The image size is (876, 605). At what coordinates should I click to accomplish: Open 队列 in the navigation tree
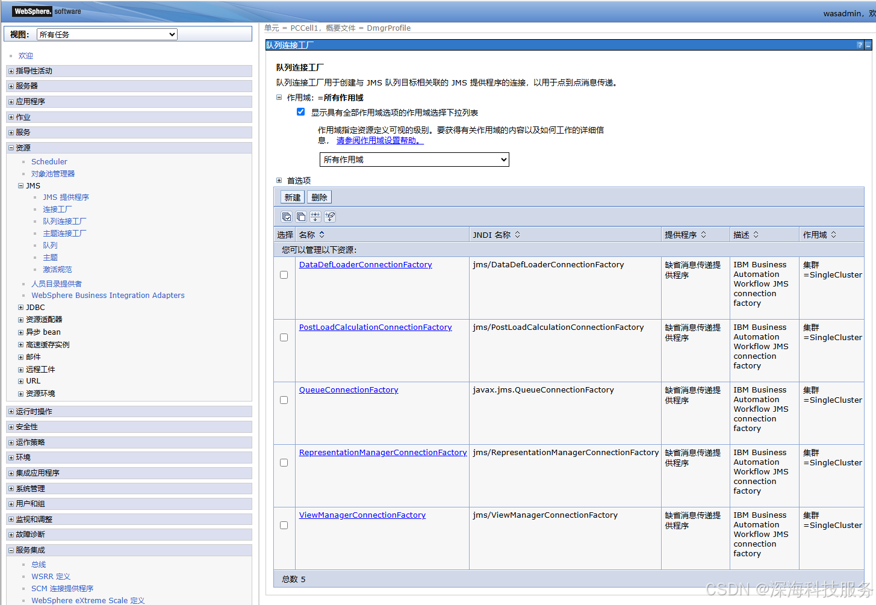point(50,245)
